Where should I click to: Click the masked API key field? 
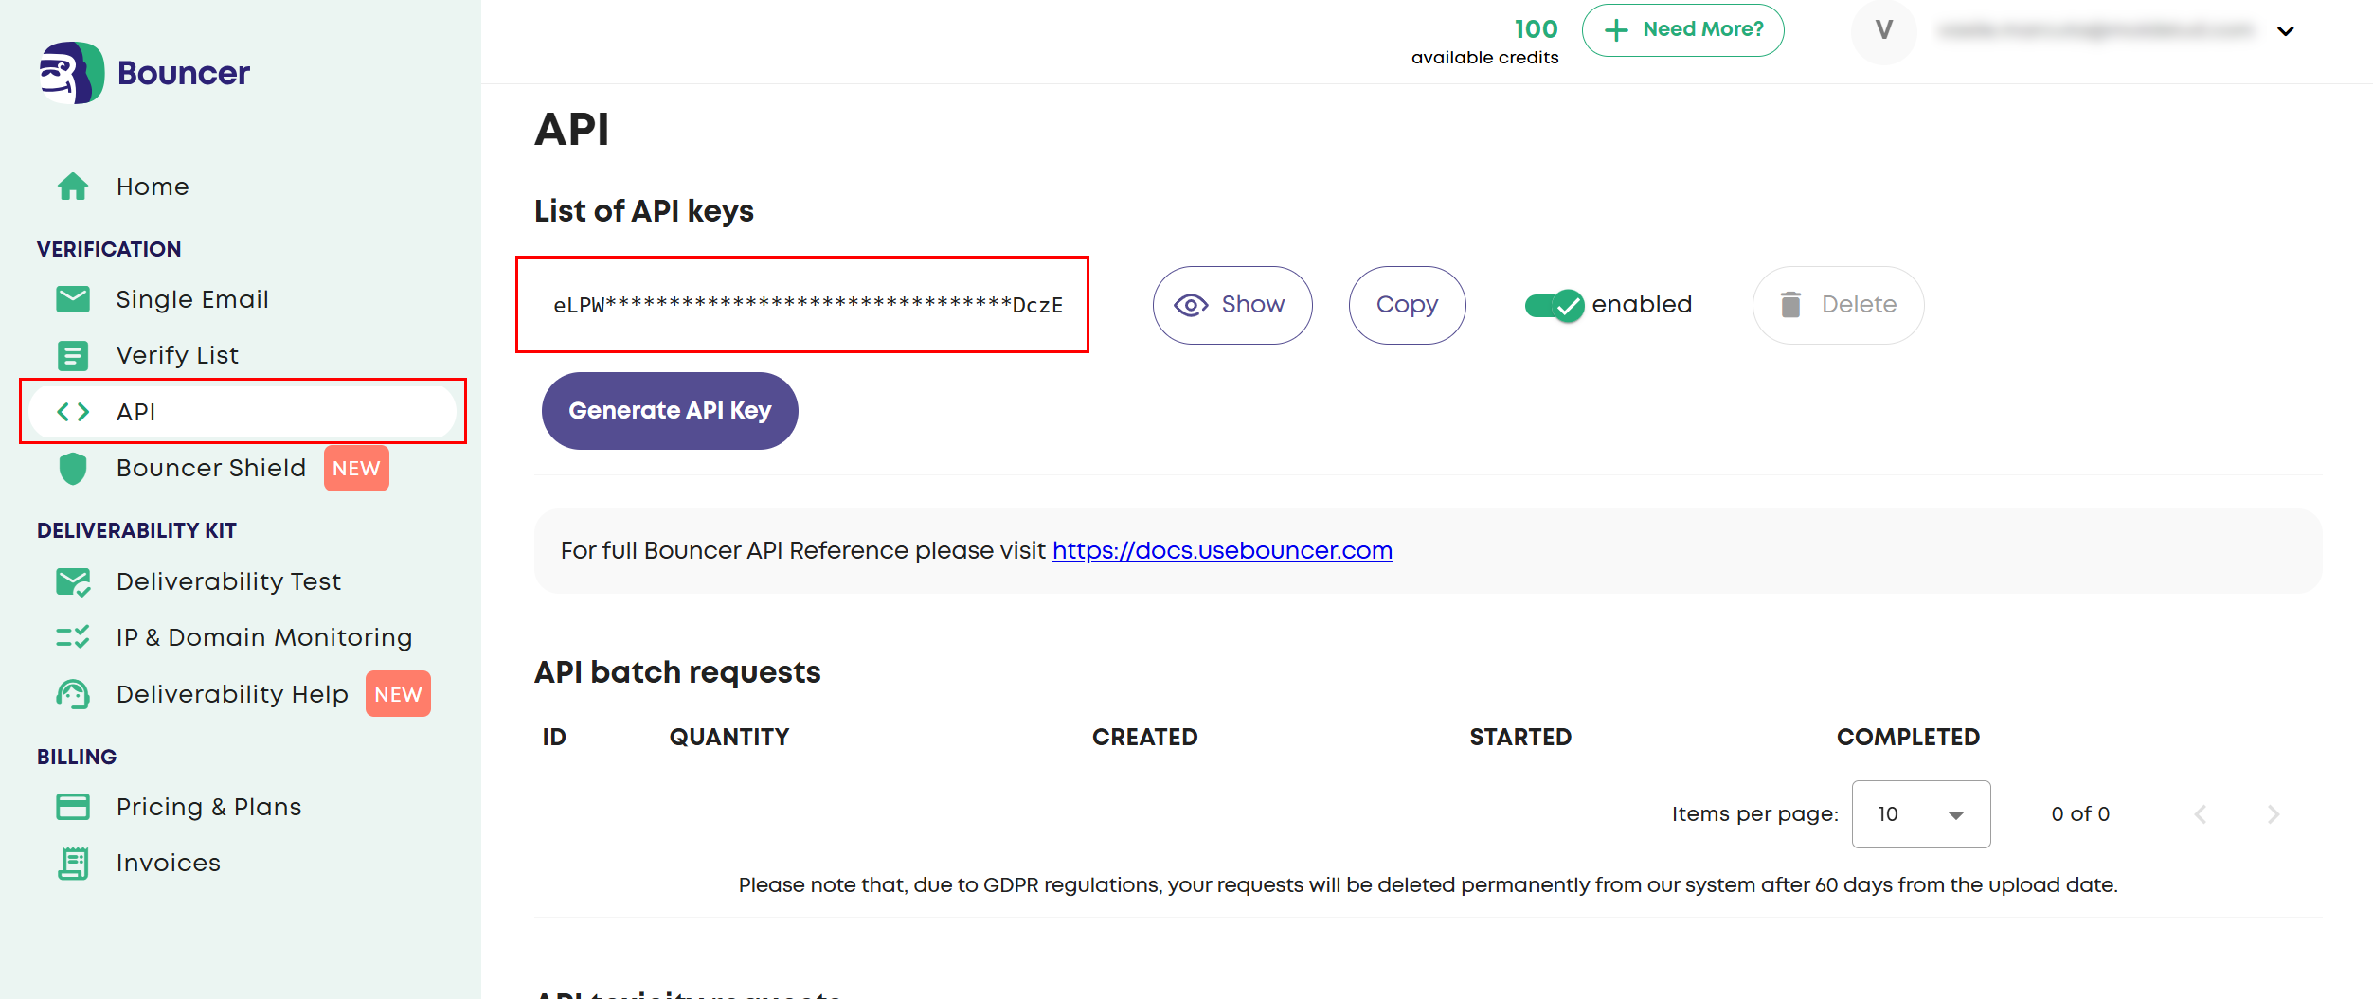(807, 305)
